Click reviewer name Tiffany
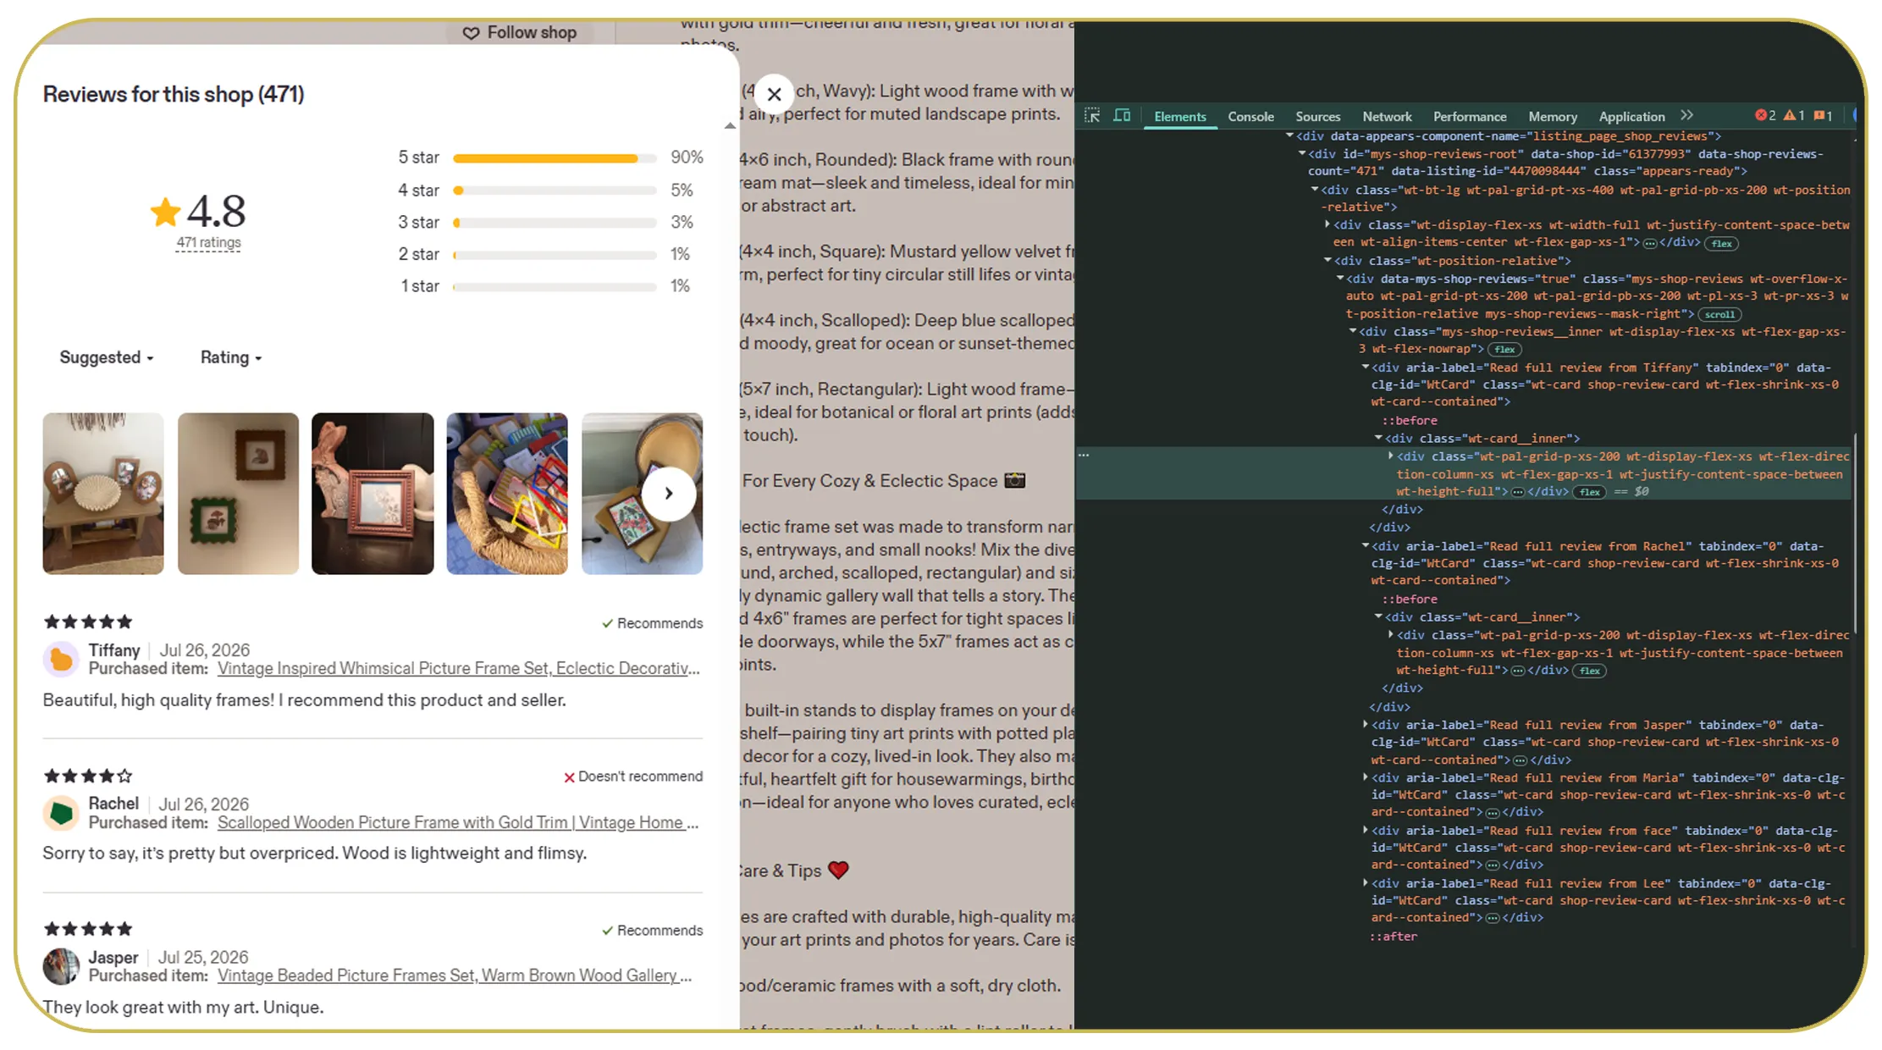The image size is (1882, 1050). tap(114, 649)
